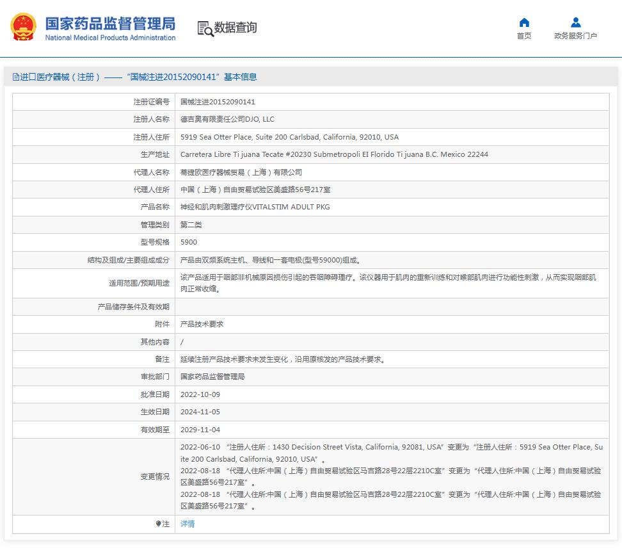Click the user silhouette above 政务服务门户
622x552 pixels.
click(x=576, y=23)
